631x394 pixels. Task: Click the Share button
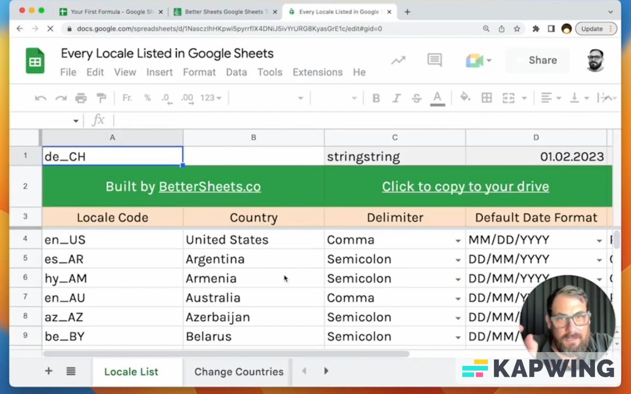539,60
